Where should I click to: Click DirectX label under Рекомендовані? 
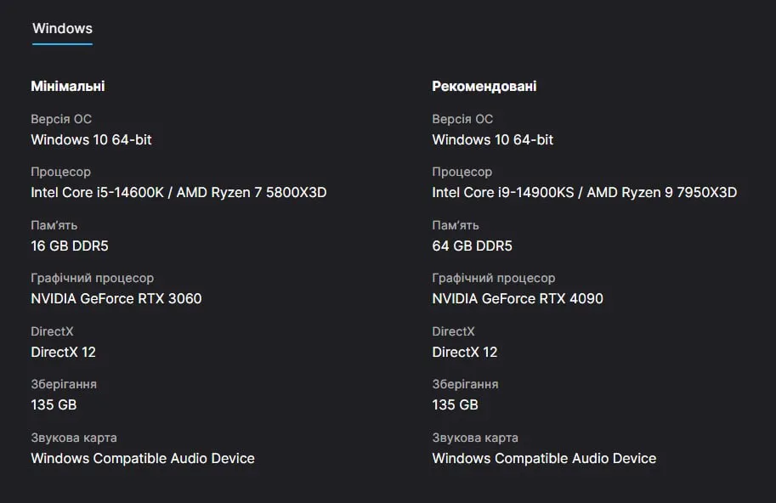click(453, 331)
